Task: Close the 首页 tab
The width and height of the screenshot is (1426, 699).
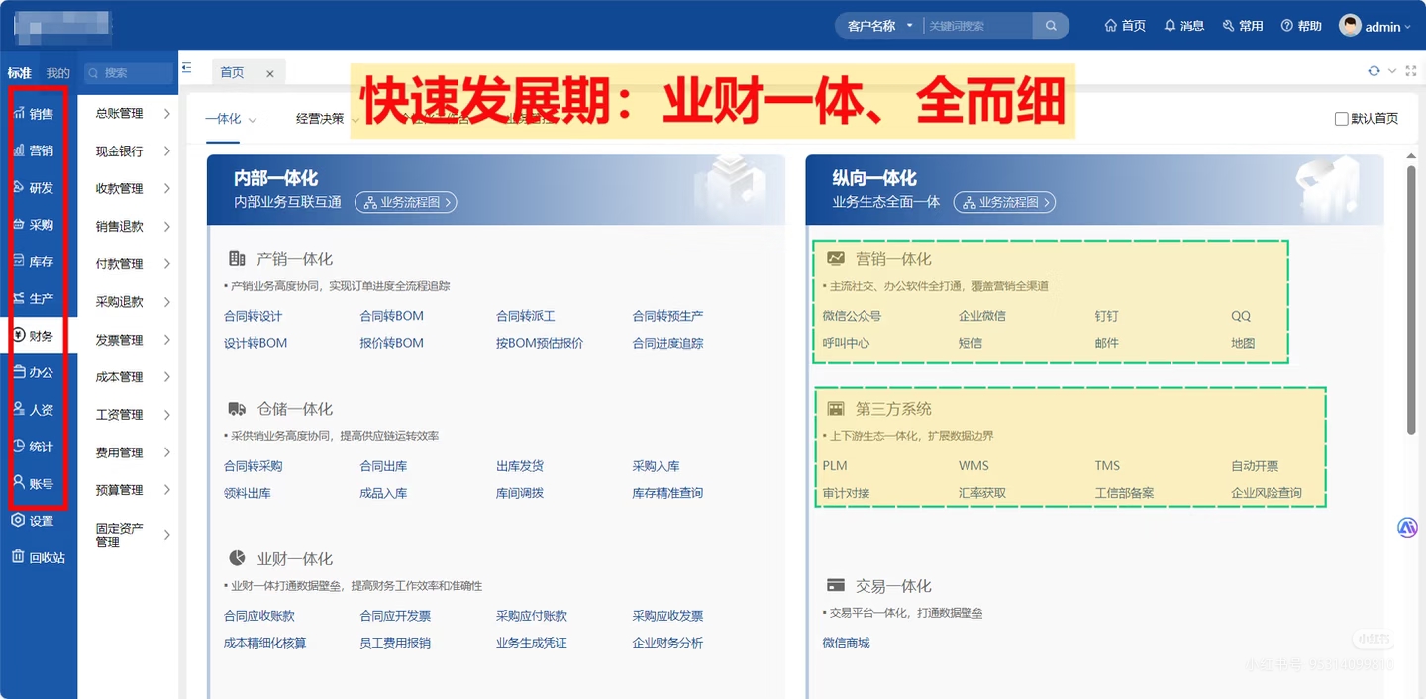Action: tap(270, 73)
